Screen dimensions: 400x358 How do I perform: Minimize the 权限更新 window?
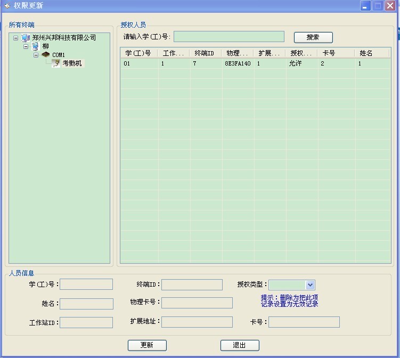coord(365,6)
